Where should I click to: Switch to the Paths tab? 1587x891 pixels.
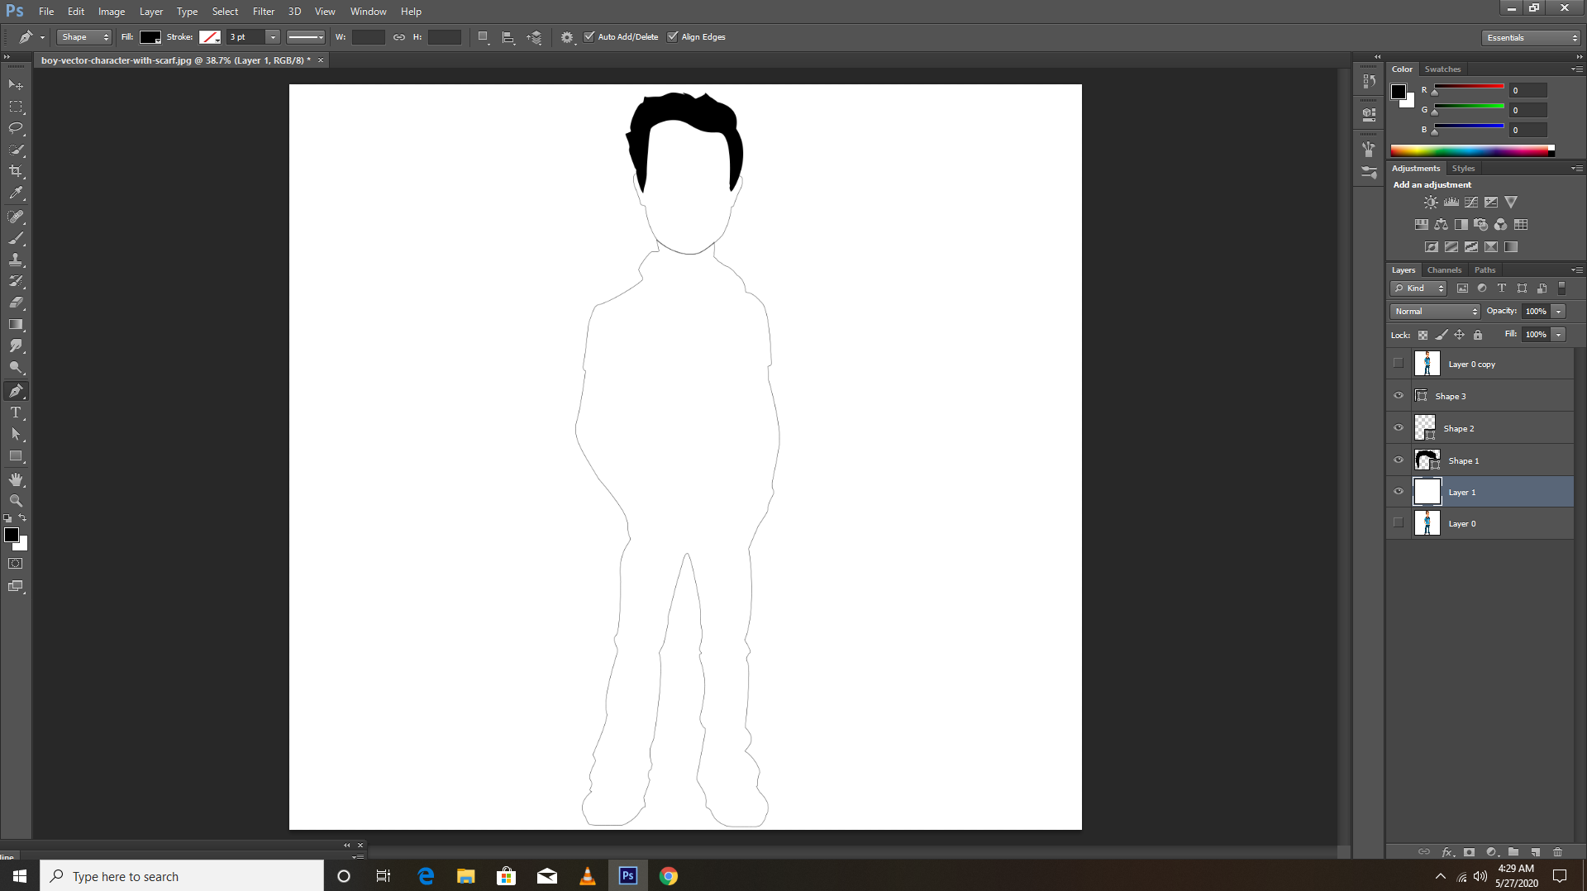pos(1485,270)
